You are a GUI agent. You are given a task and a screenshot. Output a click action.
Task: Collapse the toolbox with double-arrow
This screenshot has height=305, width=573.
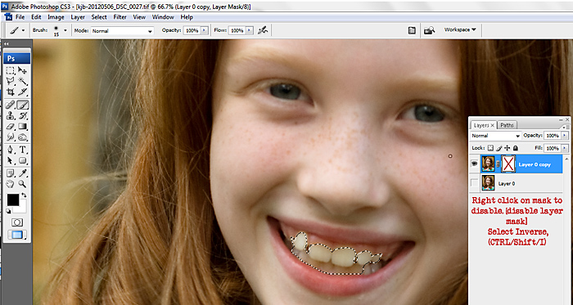[7, 44]
